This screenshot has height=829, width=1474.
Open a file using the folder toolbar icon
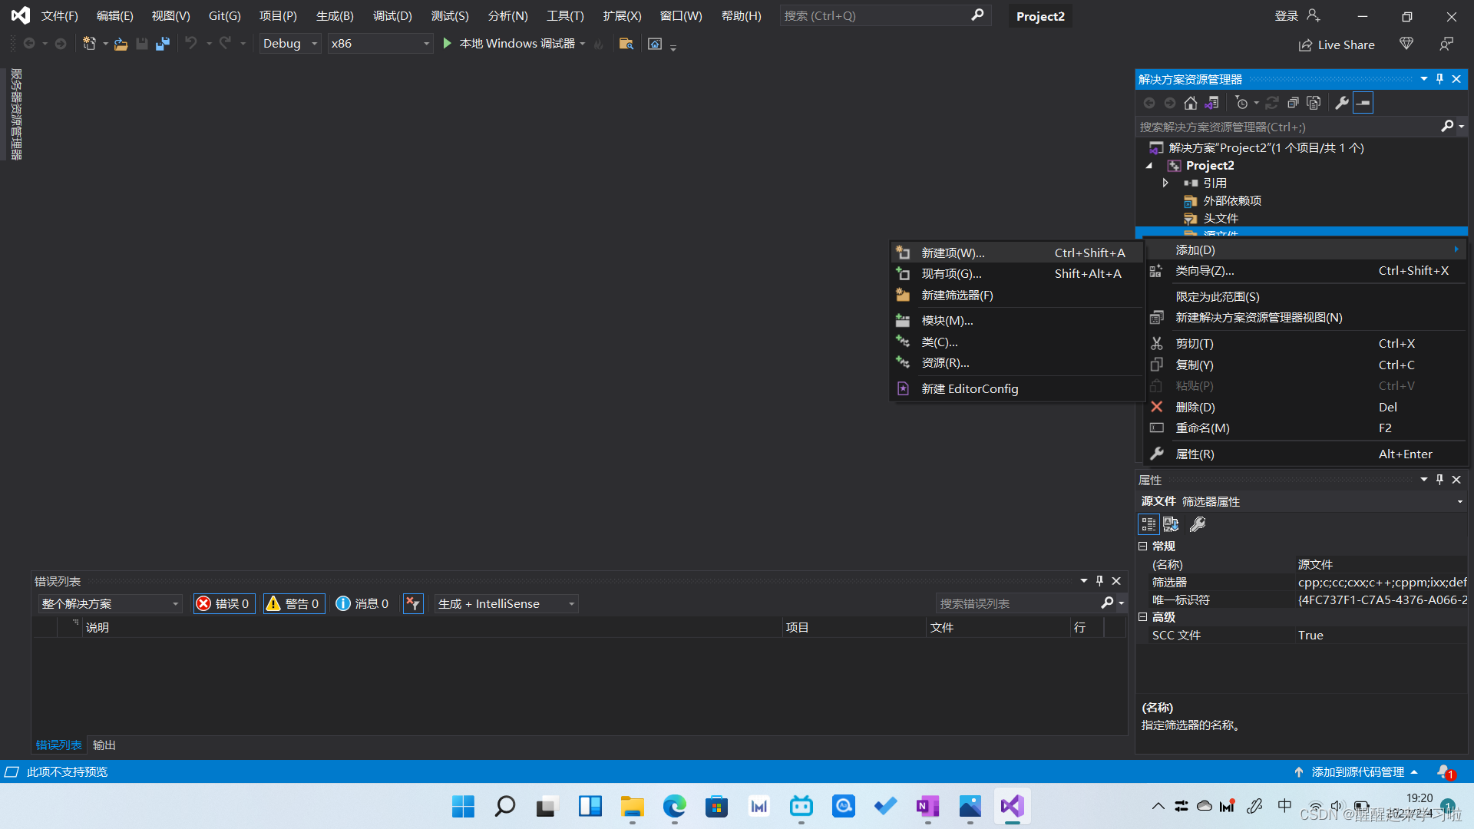[x=121, y=44]
